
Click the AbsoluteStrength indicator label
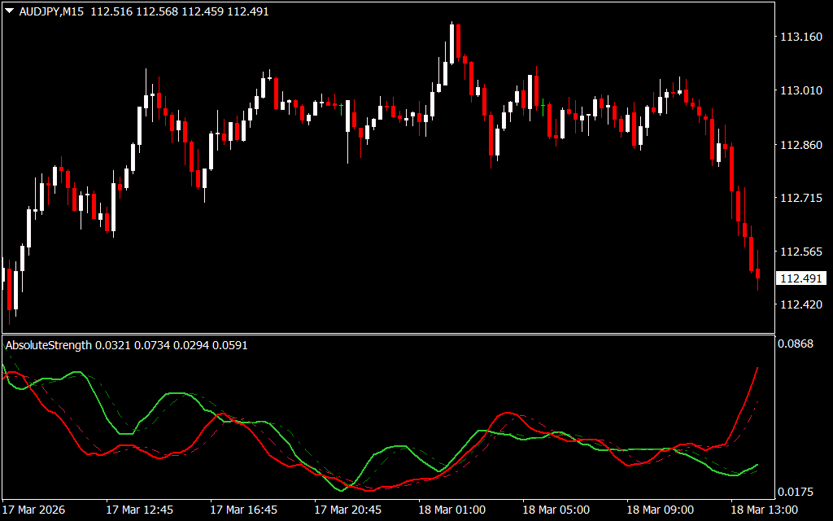(x=49, y=345)
